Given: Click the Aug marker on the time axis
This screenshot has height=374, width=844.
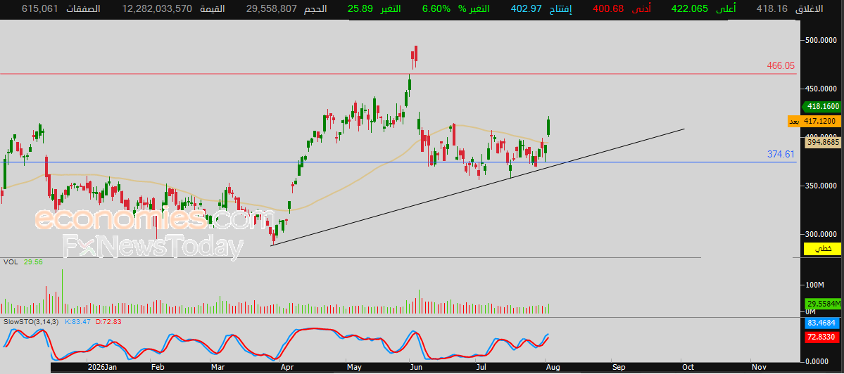Looking at the screenshot, I should (x=551, y=368).
